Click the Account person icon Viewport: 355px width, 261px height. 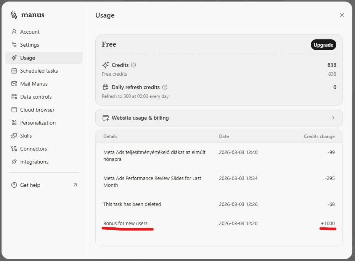click(x=14, y=32)
